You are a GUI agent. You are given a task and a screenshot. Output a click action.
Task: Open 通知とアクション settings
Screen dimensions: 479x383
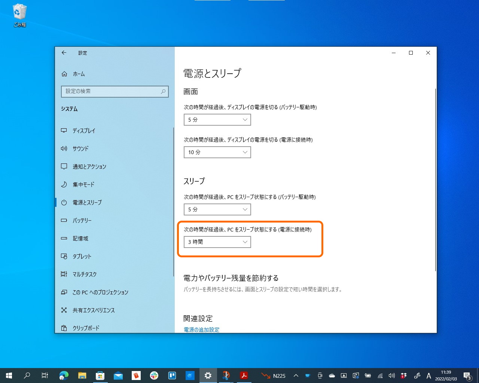pyautogui.click(x=90, y=166)
